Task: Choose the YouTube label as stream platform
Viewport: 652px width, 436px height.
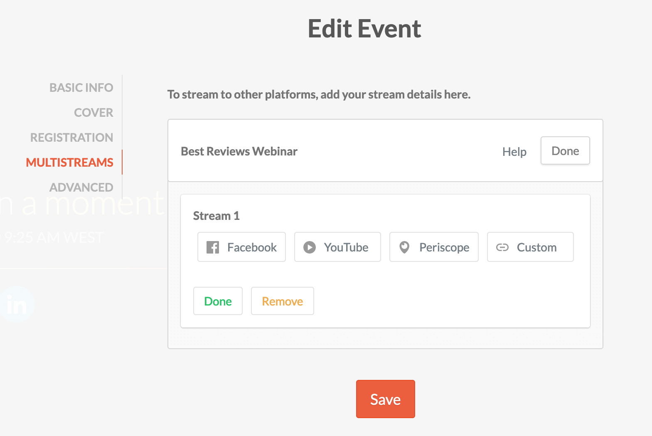Action: tap(346, 247)
